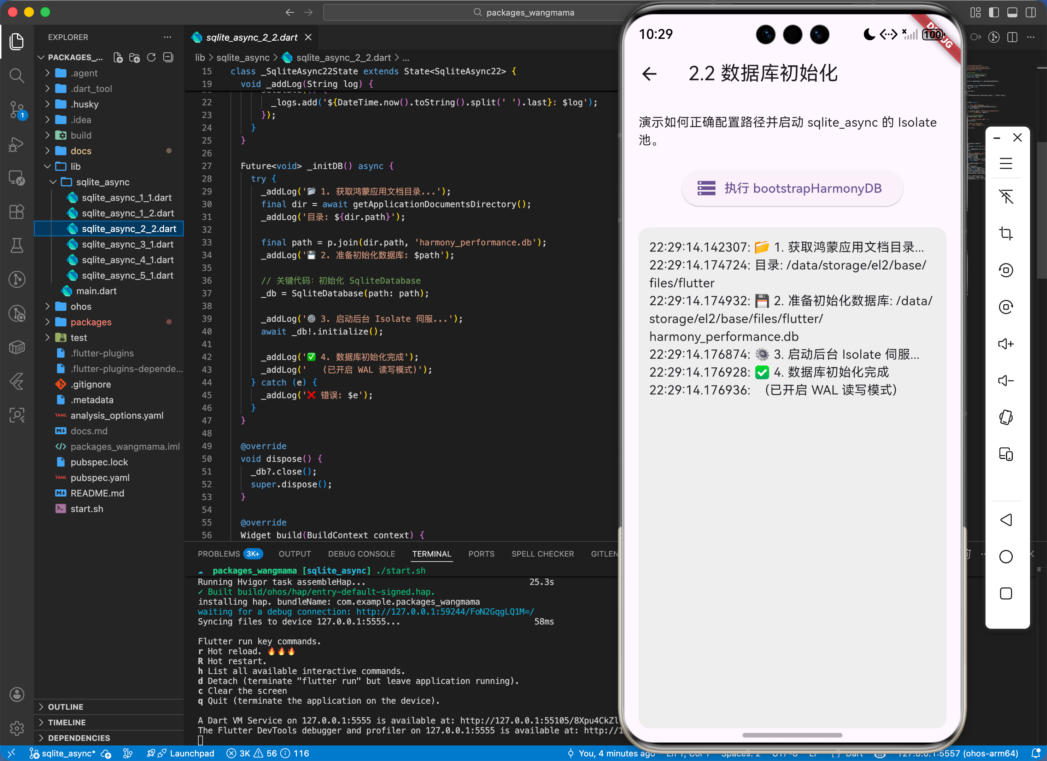Screen dimensions: 1047x761
Task: Open sqlite_async_3_1.dart in the explorer
Action: tap(127, 244)
